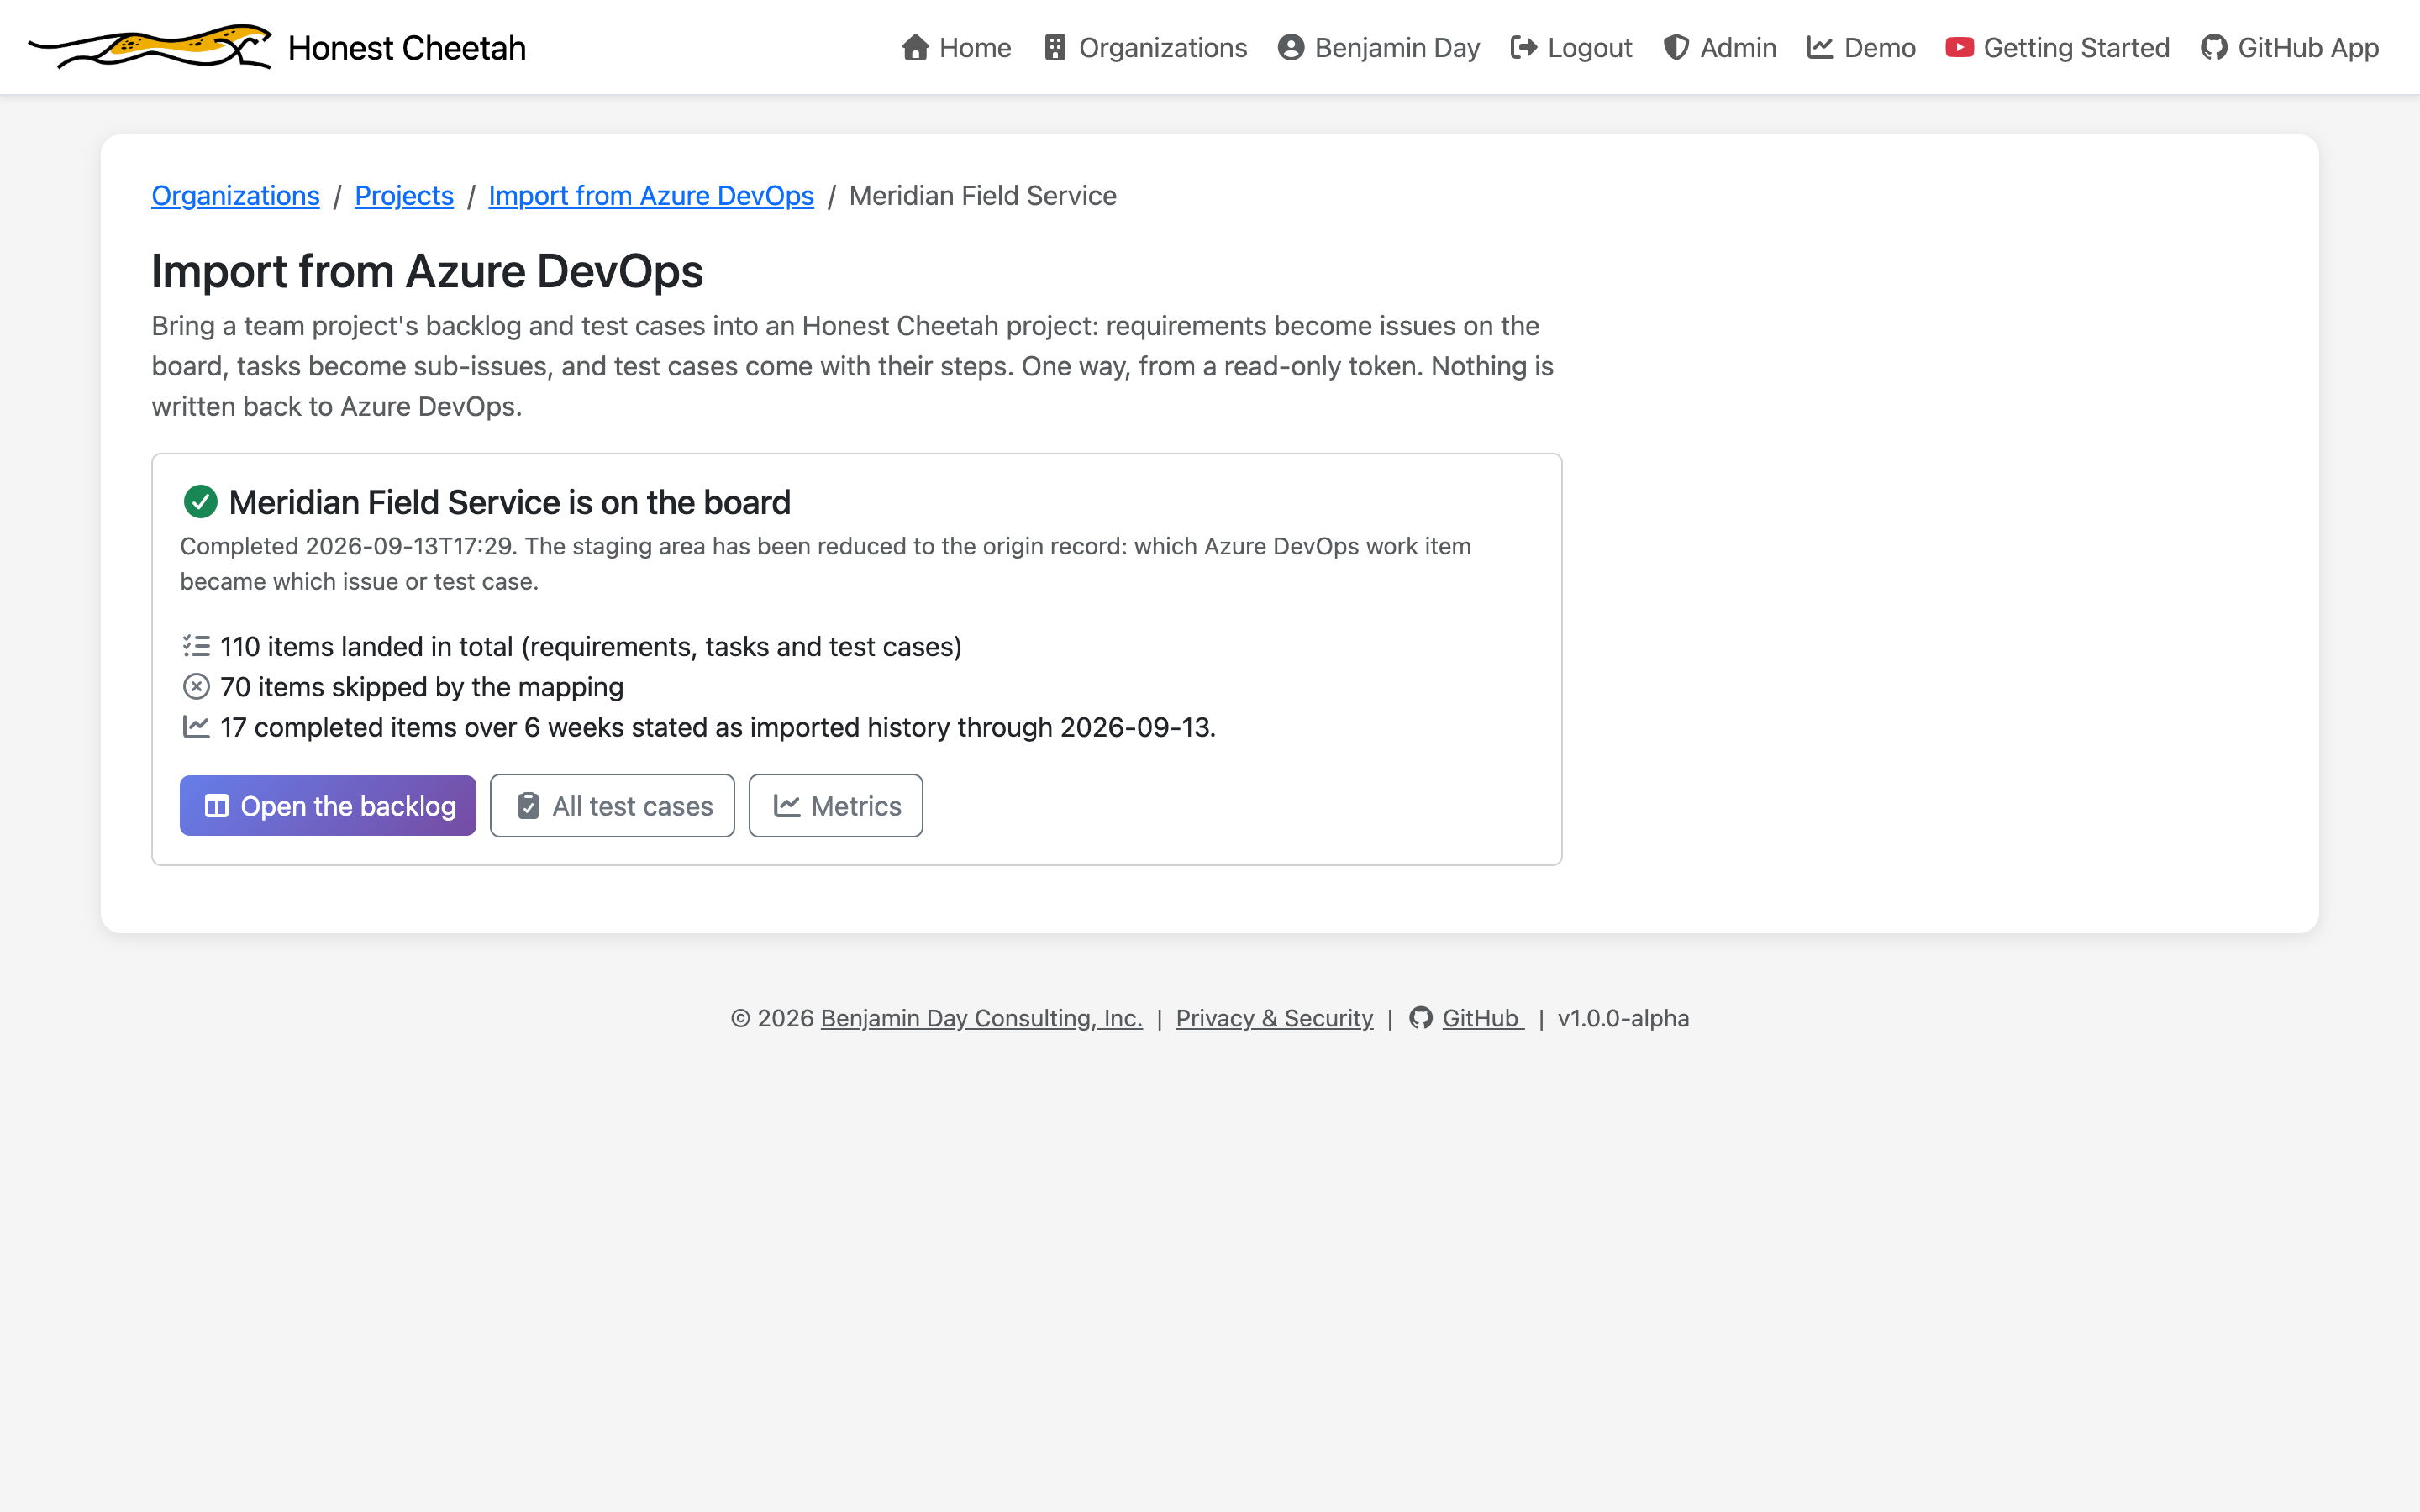
Task: Click the 'Completed 2026-09-13T17:29' status text
Action: click(349, 546)
